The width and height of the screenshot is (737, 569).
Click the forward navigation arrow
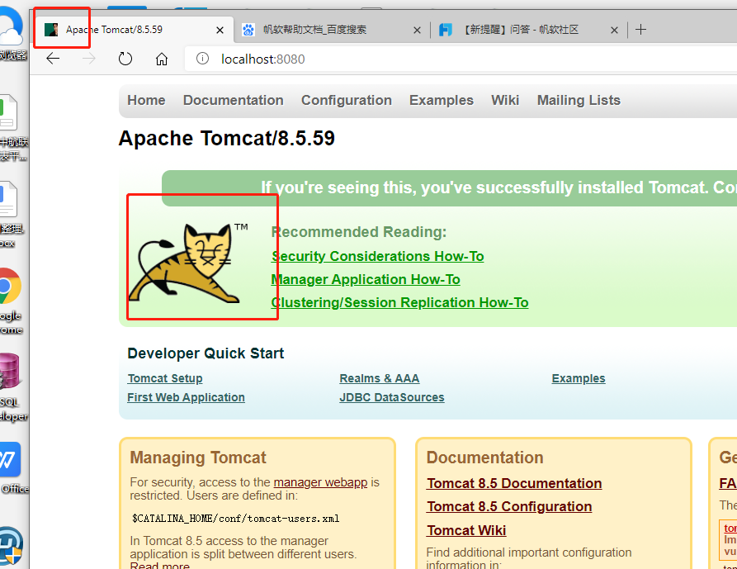tap(89, 59)
